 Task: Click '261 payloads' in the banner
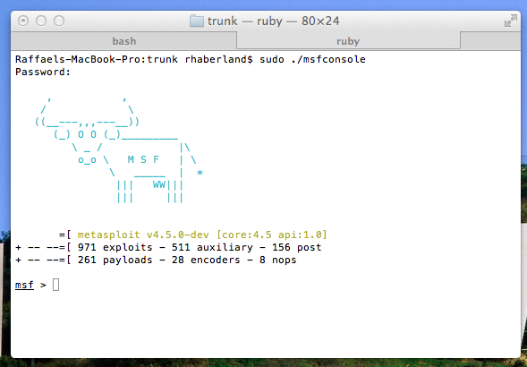(x=115, y=260)
